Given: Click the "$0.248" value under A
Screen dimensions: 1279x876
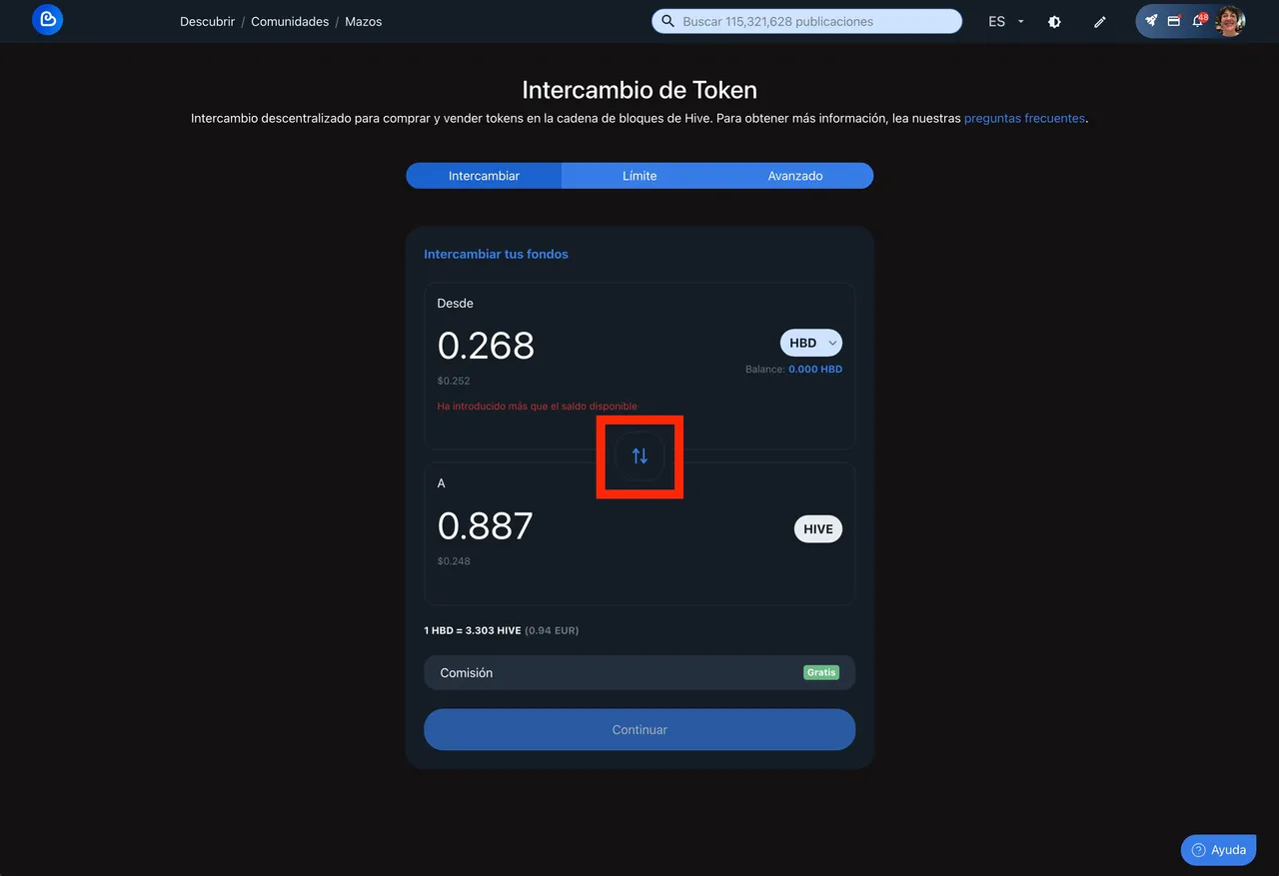Looking at the screenshot, I should click(x=454, y=560).
